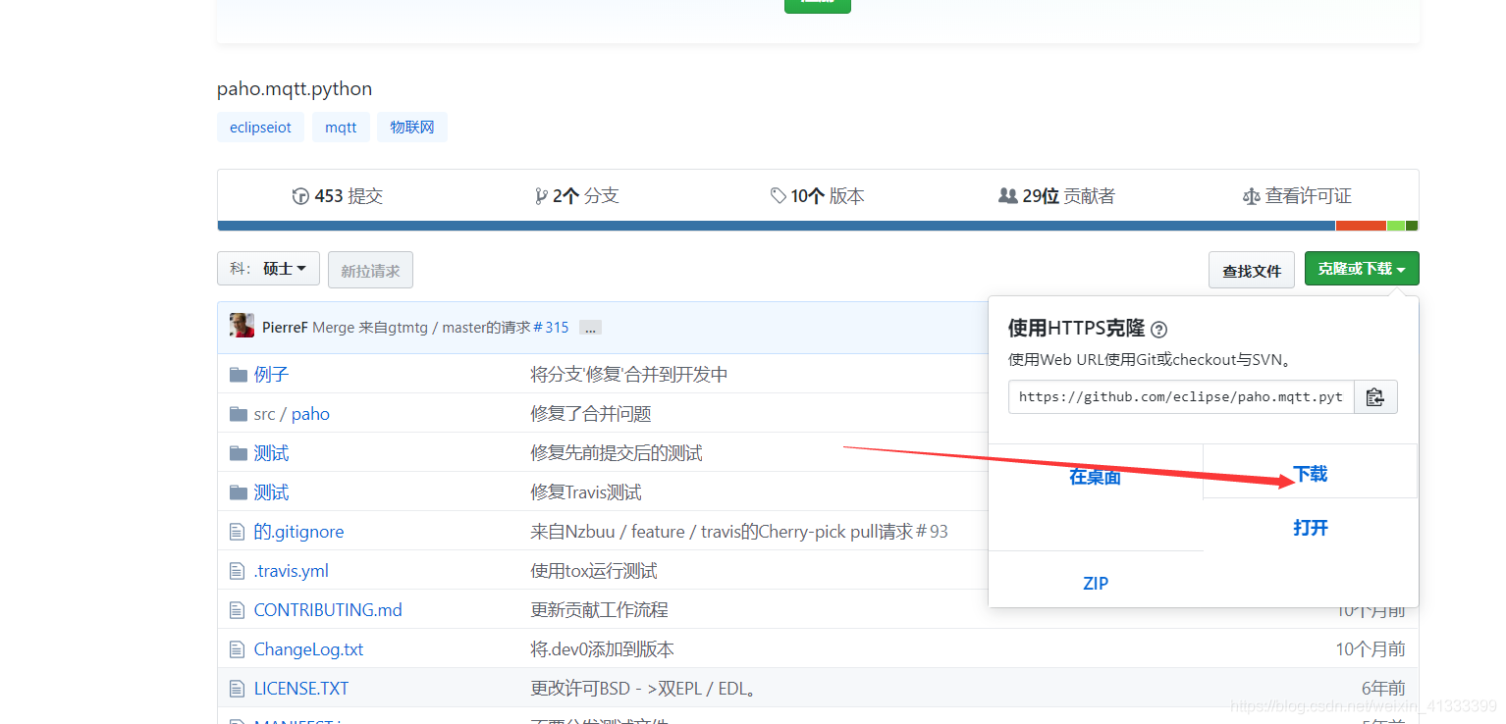1506x724 pixels.
Task: Open the 29位 贡献者 contributors tab
Action: [x=1056, y=196]
